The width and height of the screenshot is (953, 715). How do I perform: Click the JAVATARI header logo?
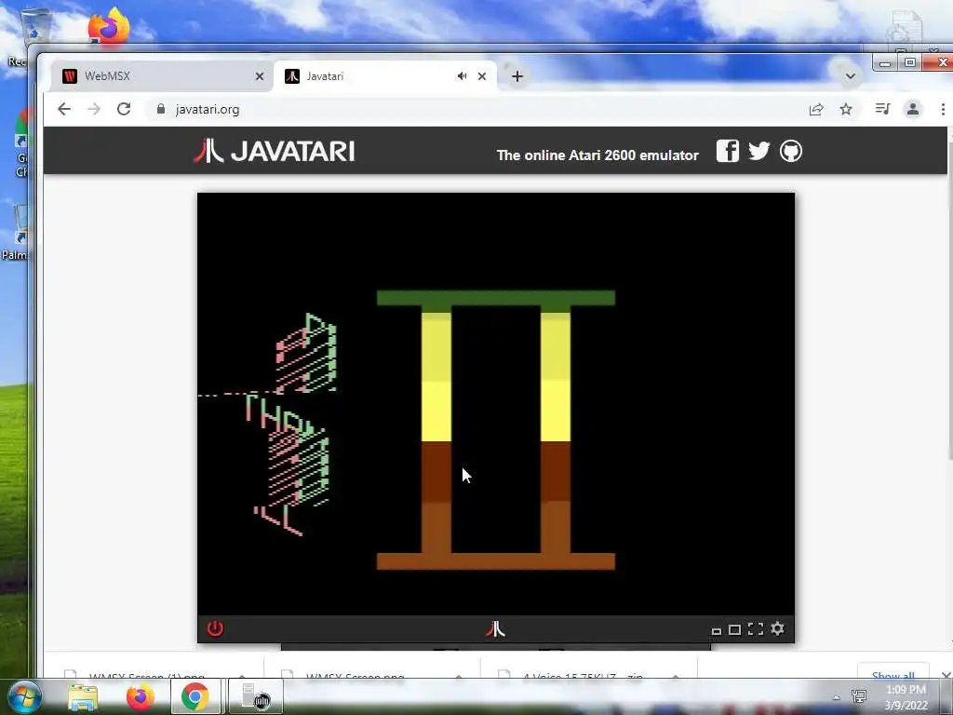(x=275, y=151)
